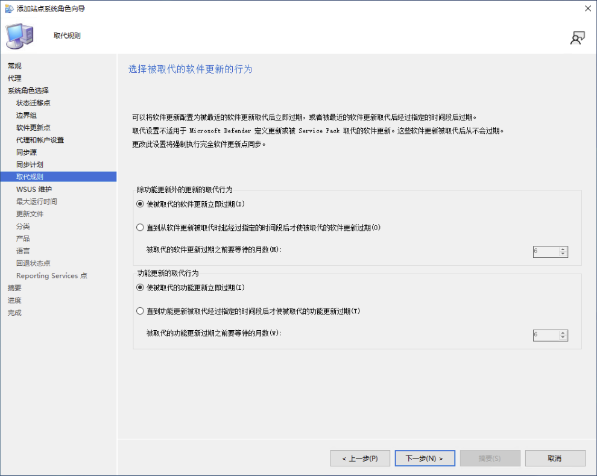597x476 pixels.
Task: Click window title 添加站点系统角色向导
Action: point(51,8)
